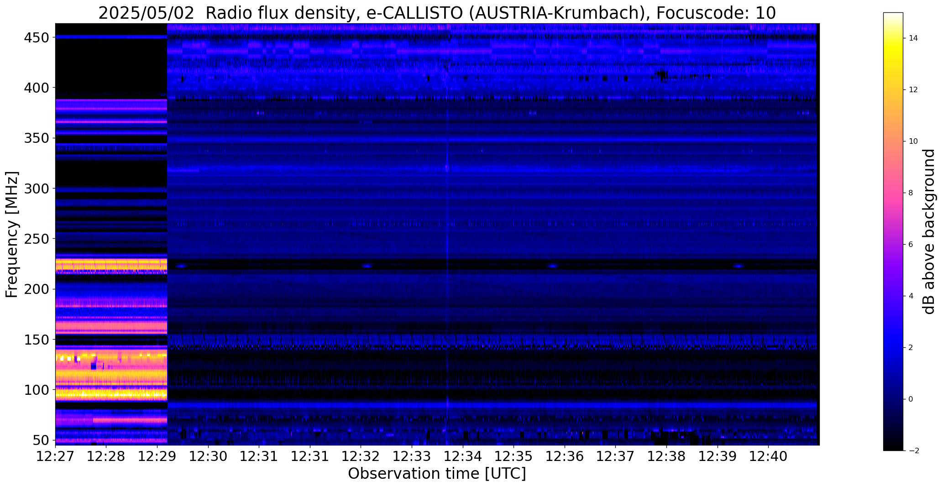
Task: Click the plot title mentioning e-CALLISTO AUSTRIA-Krumbach
Action: [x=437, y=13]
